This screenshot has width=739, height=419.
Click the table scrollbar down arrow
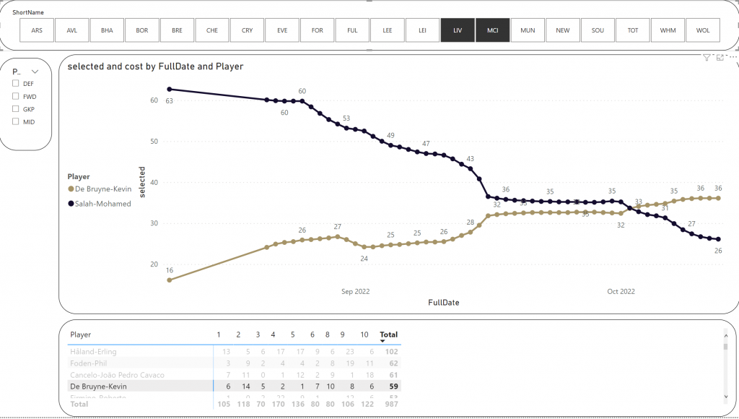click(x=725, y=396)
